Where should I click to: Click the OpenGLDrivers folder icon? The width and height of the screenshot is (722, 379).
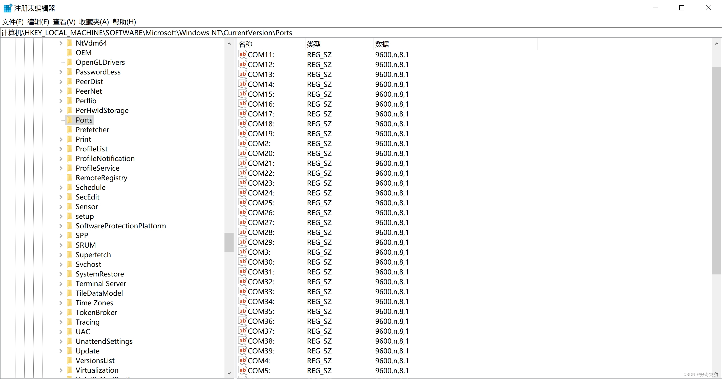[70, 62]
